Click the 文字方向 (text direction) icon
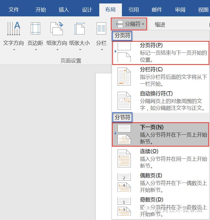This screenshot has width=210, height=220. coord(13,28)
